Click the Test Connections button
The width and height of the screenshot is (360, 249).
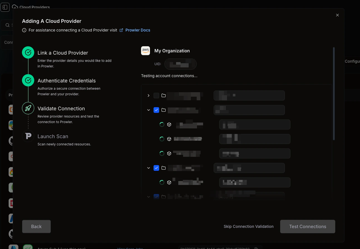point(307,226)
